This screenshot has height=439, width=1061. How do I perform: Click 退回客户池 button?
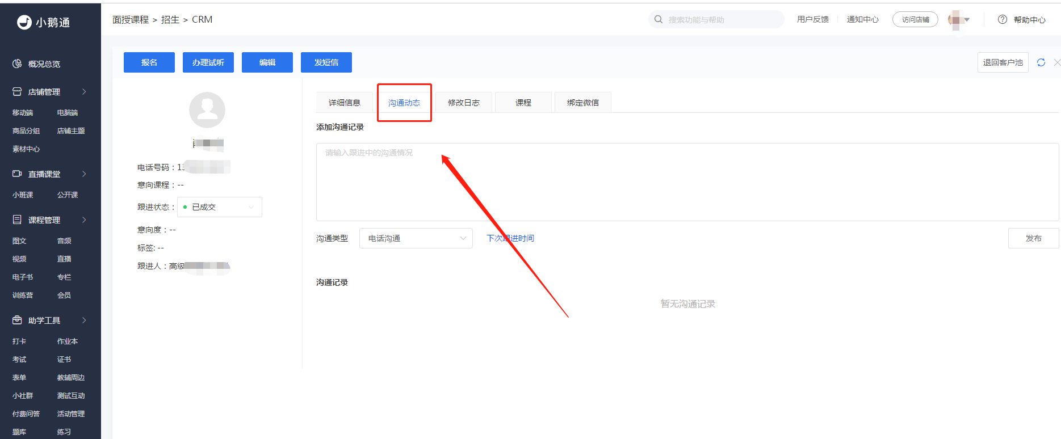click(1003, 62)
